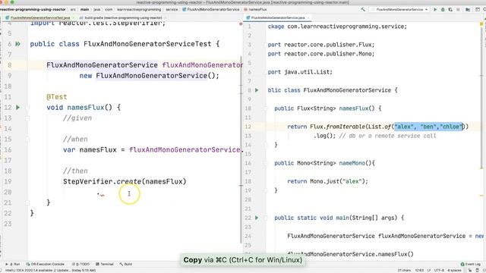Click namesFlux breadcrumb
This screenshot has width=486, height=273.
coord(255,10)
